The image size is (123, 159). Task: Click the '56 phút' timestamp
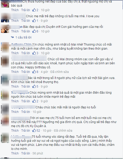point(38,153)
